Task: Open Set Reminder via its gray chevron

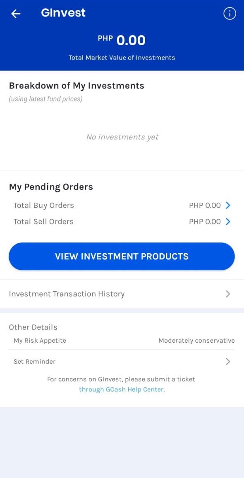Action: click(x=228, y=362)
